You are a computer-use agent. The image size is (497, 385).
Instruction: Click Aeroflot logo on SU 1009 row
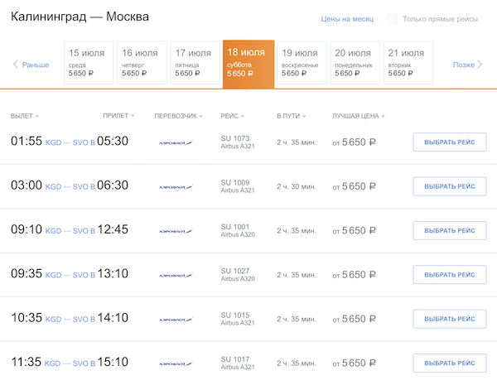[176, 187]
